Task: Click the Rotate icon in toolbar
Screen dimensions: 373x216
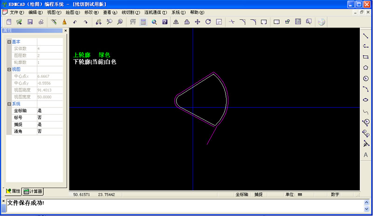Action: [x=208, y=22]
